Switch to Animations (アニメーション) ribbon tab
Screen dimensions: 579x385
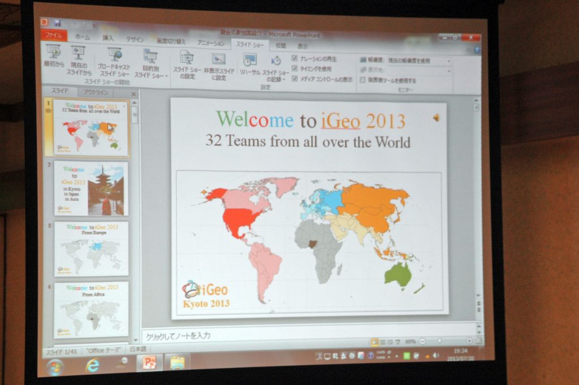point(211,43)
